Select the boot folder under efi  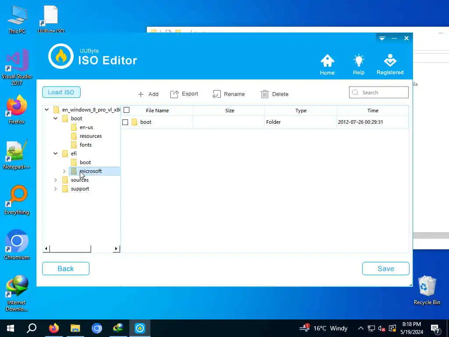85,162
